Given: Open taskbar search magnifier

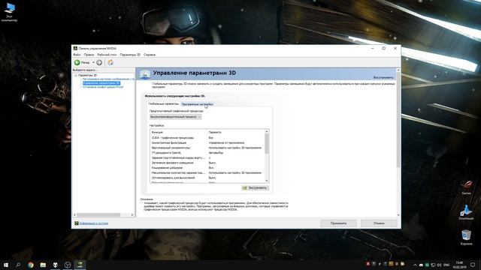Looking at the screenshot, I should click(18, 265).
